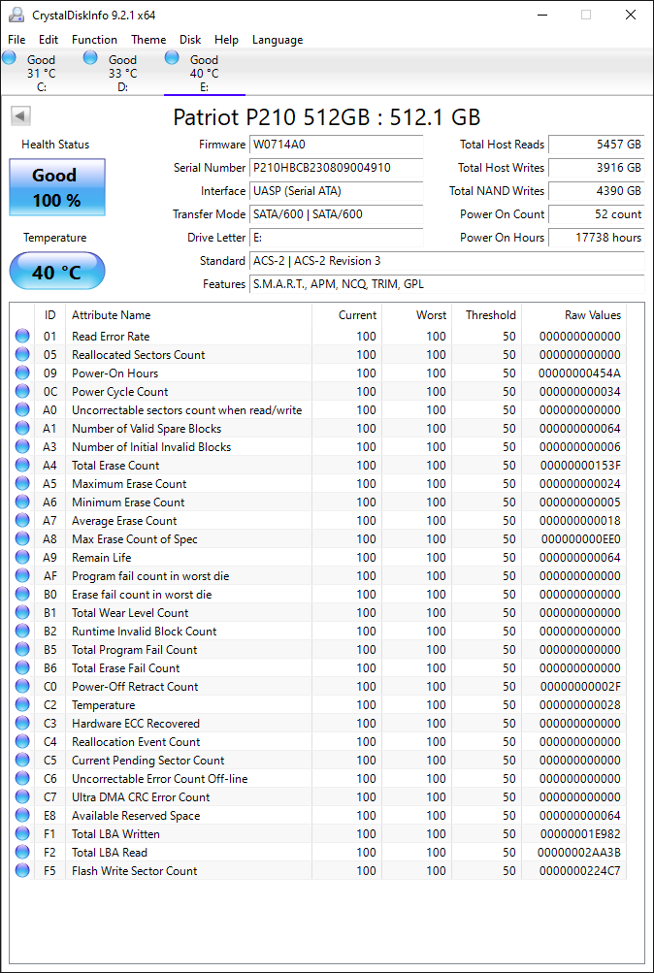Open the Edit menu
654x973 pixels.
(49, 40)
